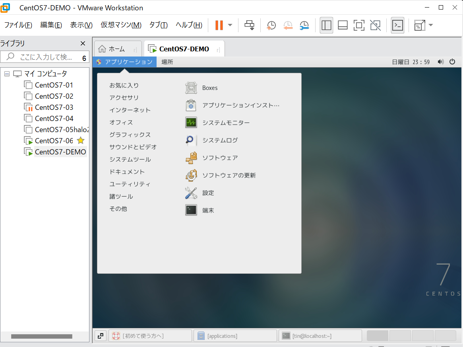Select the グラフィックス category
The height and width of the screenshot is (347, 463).
[x=130, y=135]
